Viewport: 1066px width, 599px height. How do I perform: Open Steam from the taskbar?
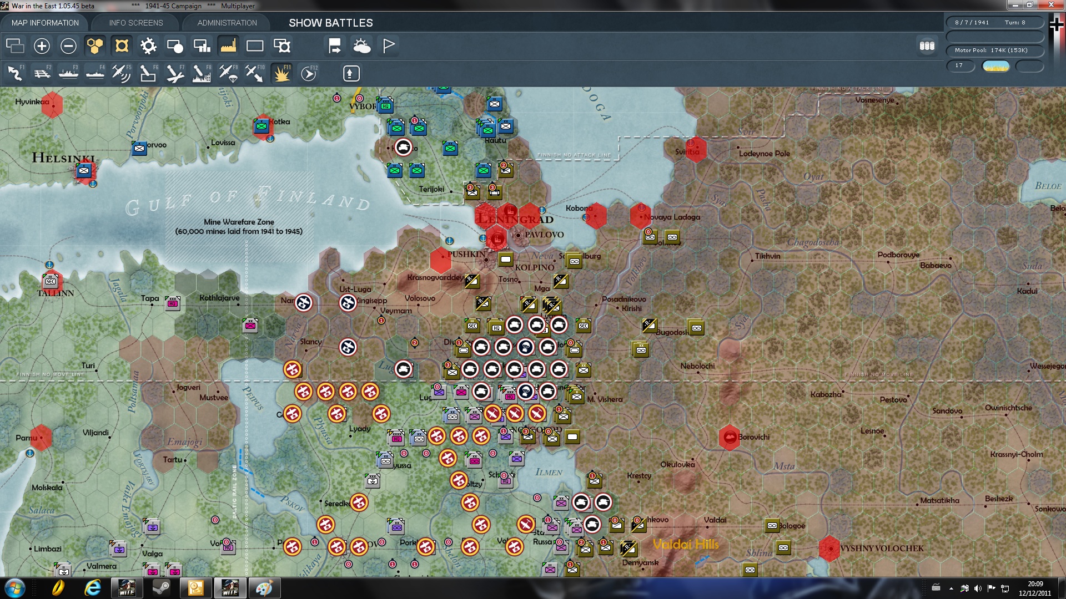(161, 588)
